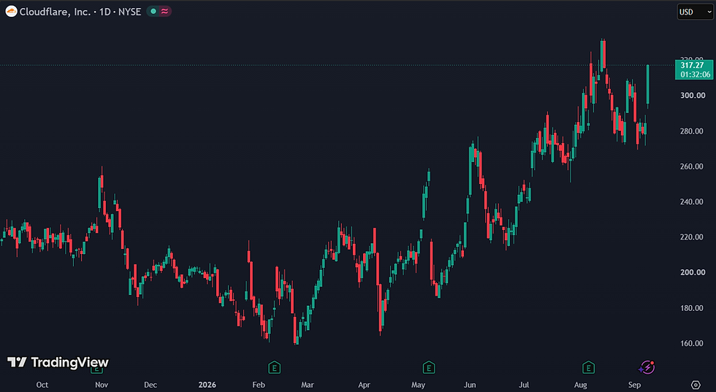
Task: Click the Jun time axis label
Action: click(469, 385)
